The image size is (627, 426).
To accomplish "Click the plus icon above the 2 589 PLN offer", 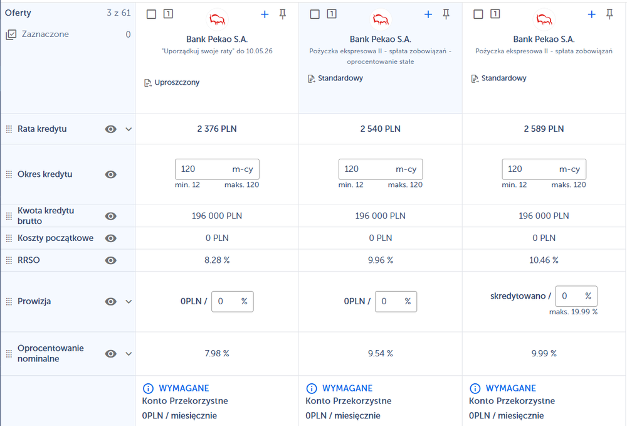I will 592,14.
